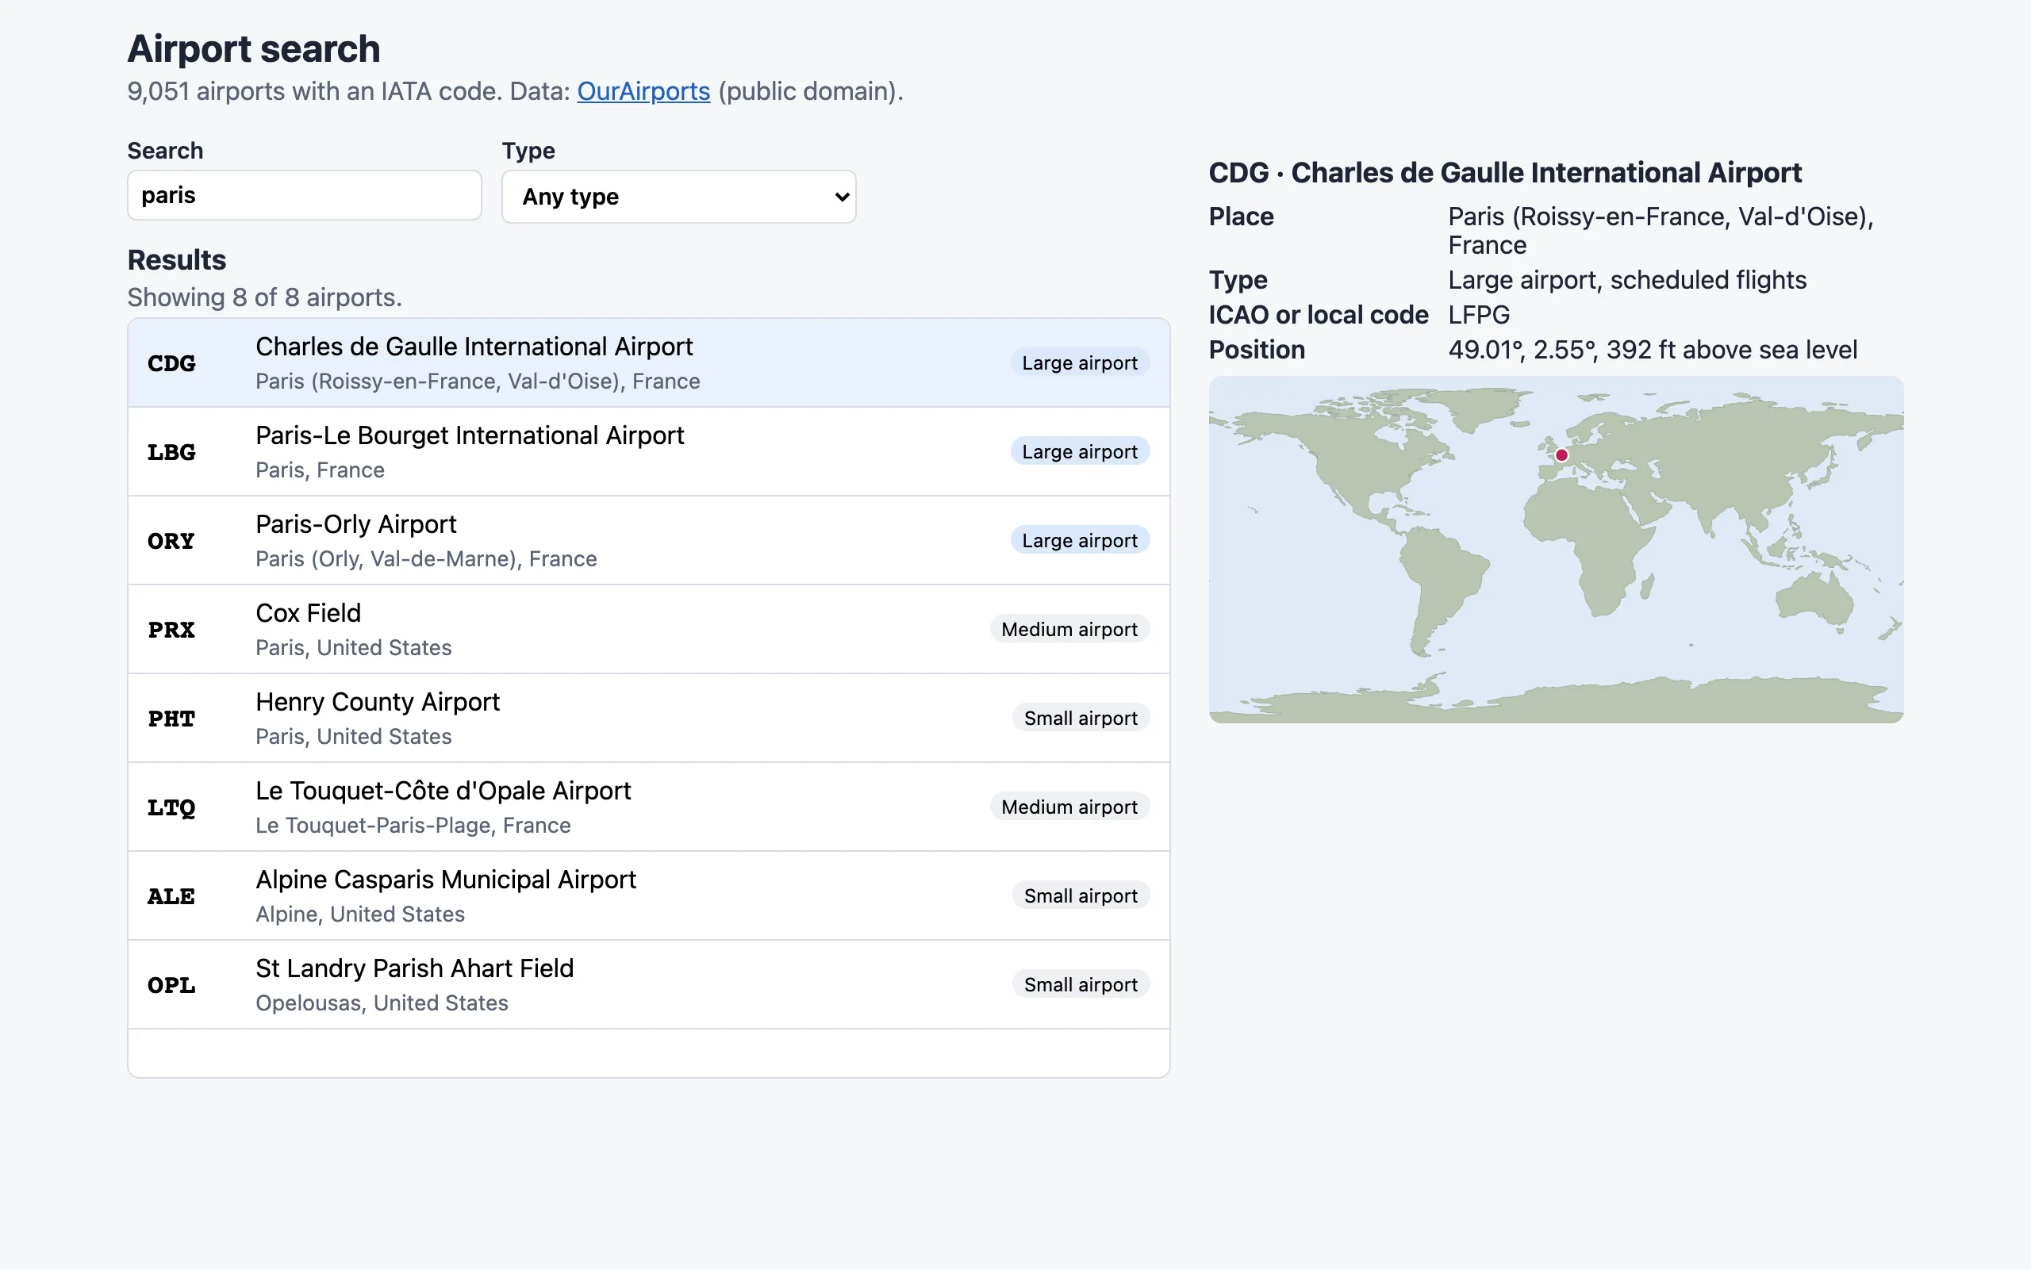2031x1269 pixels.
Task: Click the PHT airport code
Action: coord(171,719)
